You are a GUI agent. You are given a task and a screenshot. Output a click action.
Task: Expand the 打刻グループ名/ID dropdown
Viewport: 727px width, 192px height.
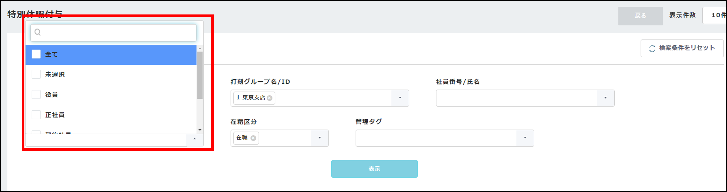(x=400, y=98)
